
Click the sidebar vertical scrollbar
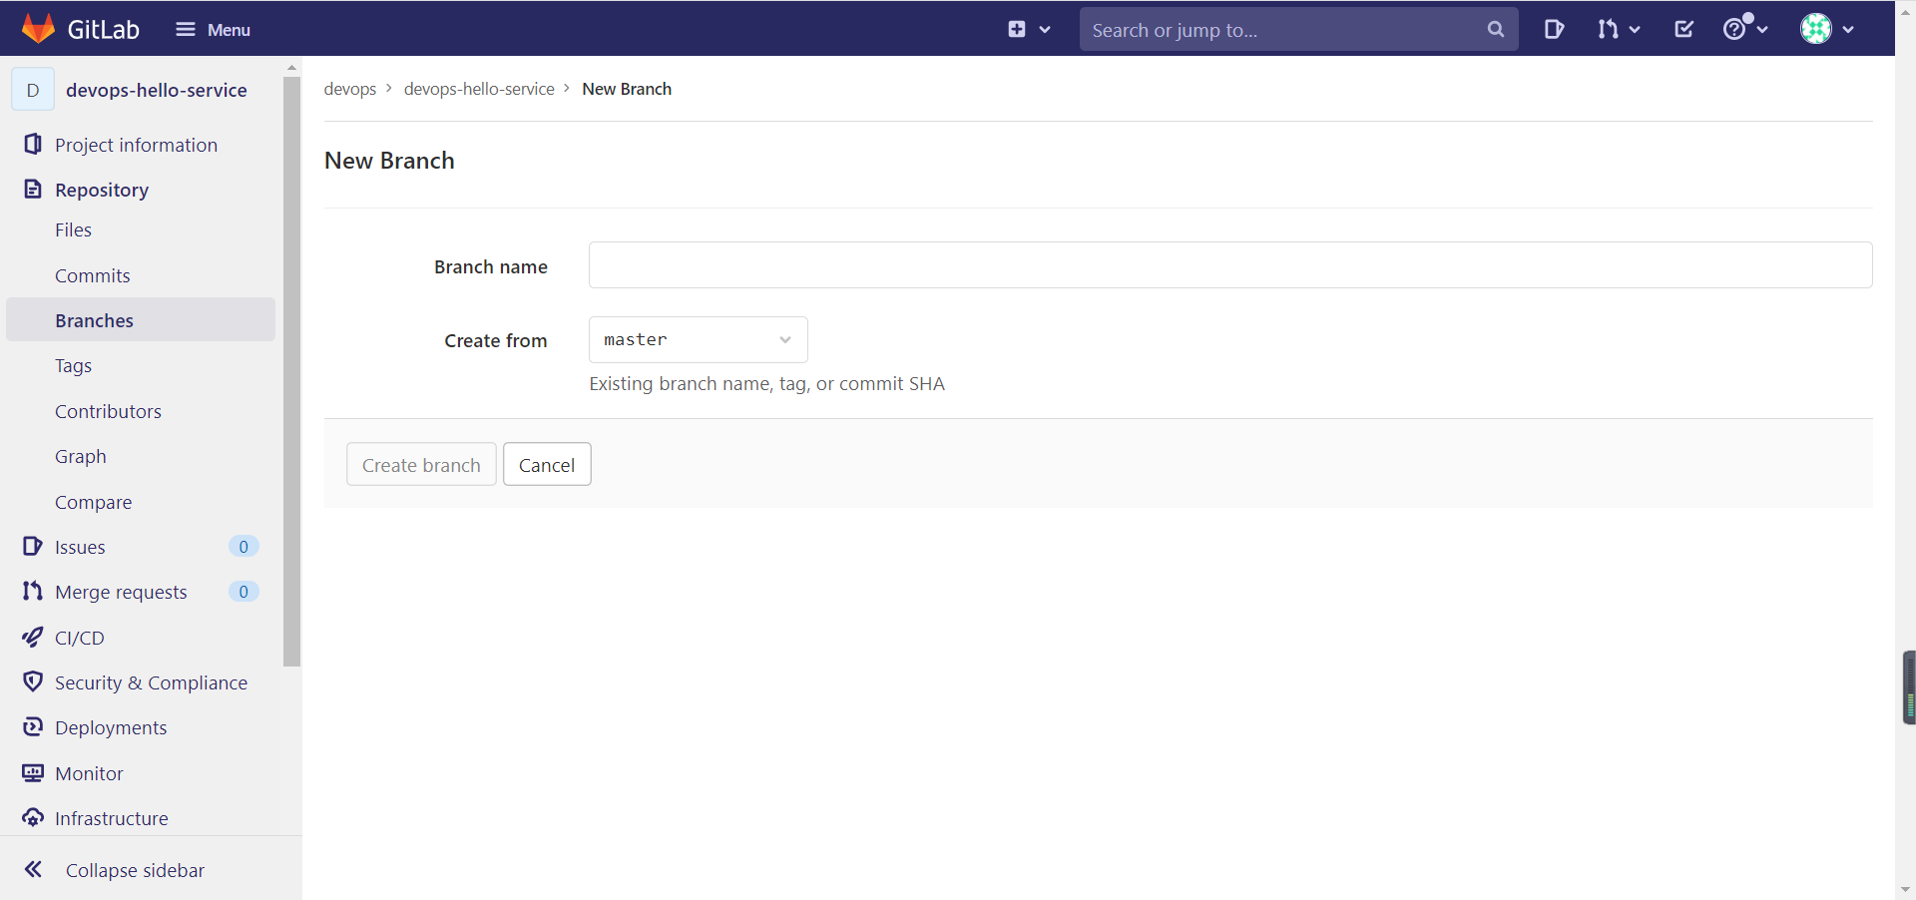click(x=291, y=371)
